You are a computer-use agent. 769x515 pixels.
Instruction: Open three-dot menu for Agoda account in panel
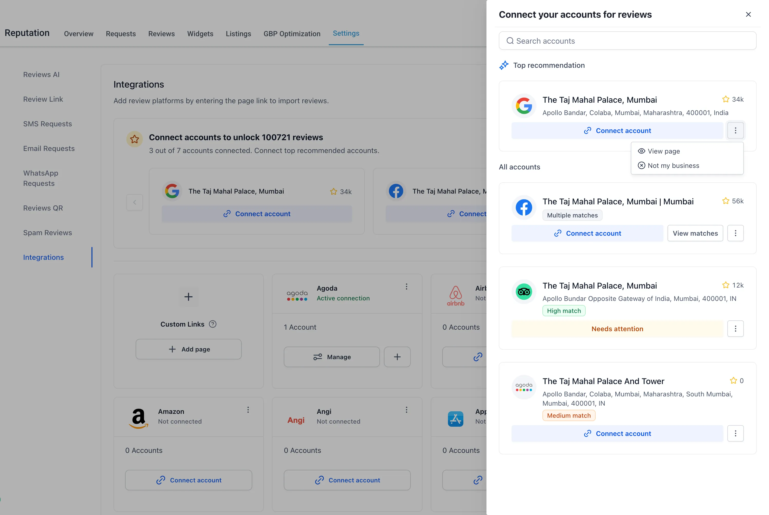pos(735,434)
